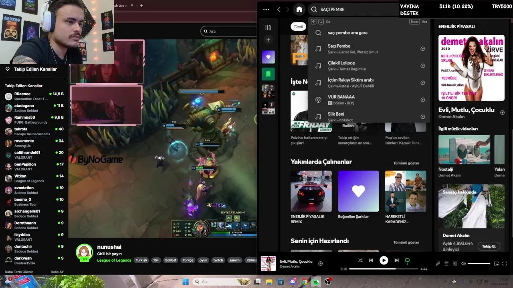513x288 pixels.
Task: Open lyrics with the microphone icon
Action: pyautogui.click(x=438, y=264)
